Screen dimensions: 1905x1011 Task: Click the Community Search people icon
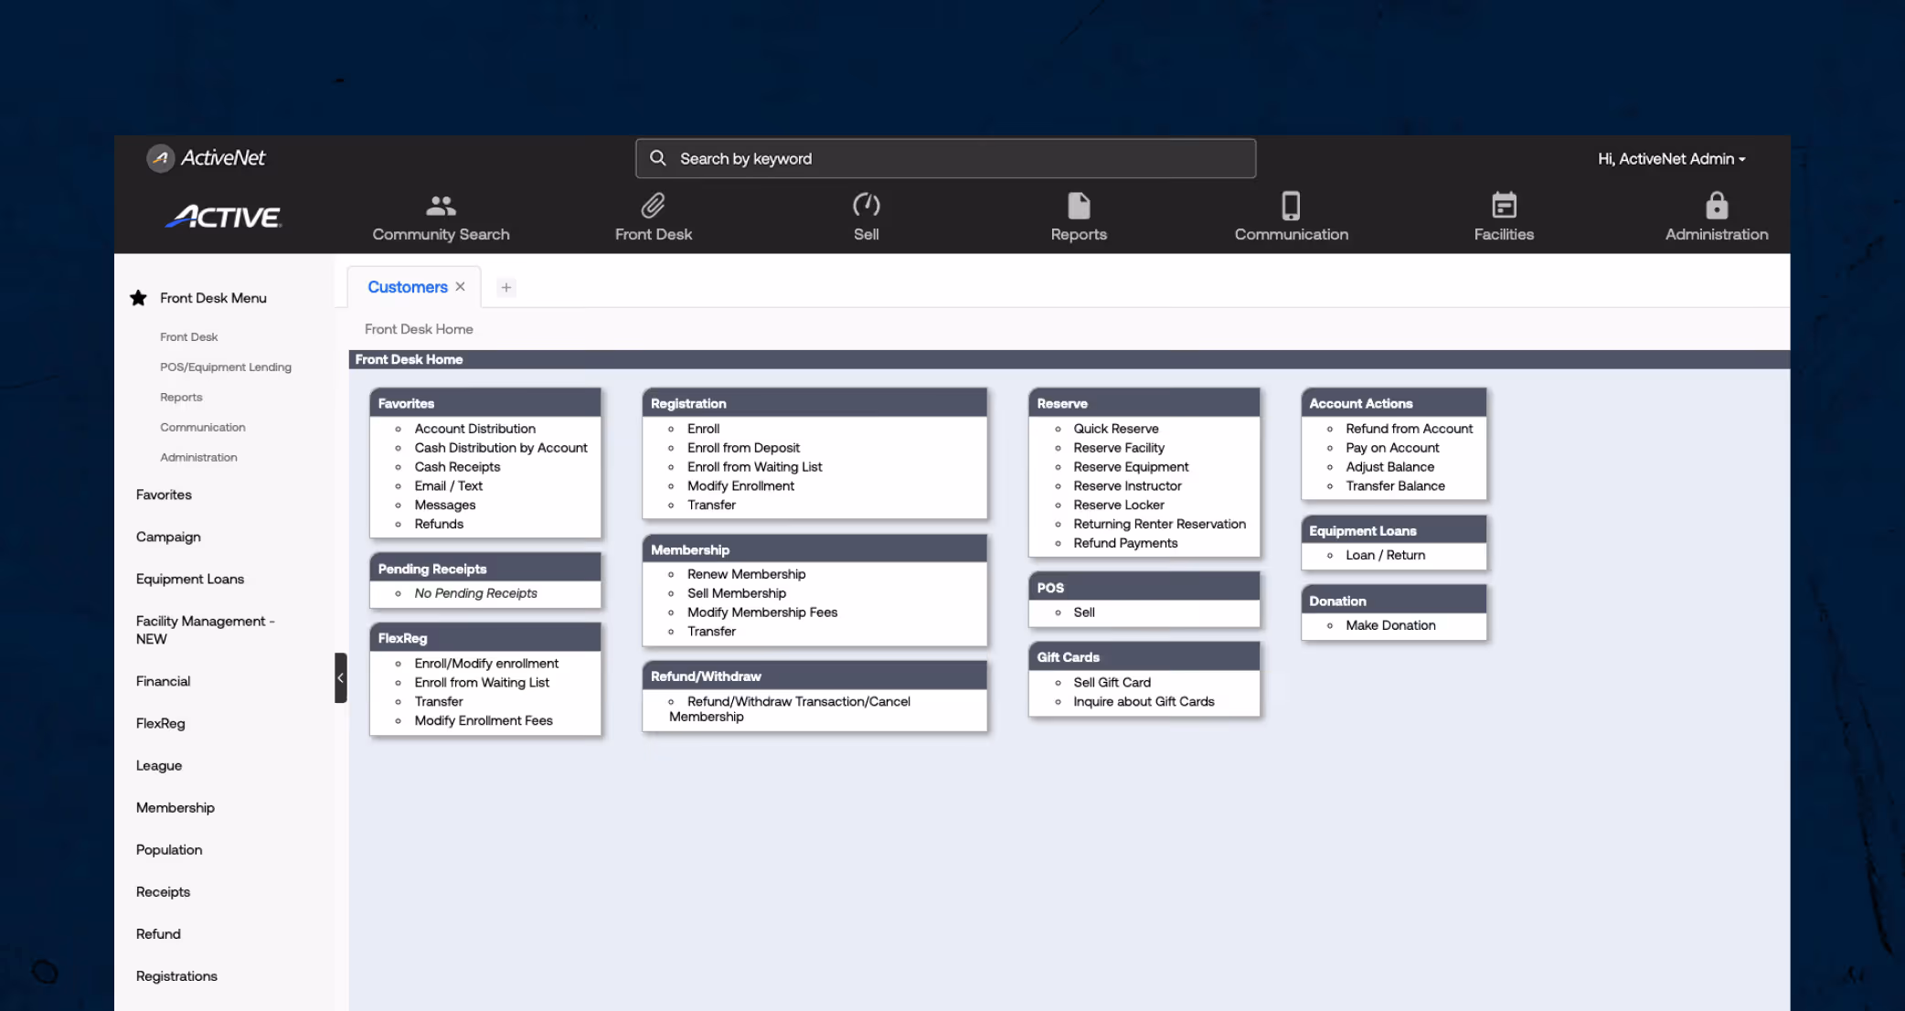[x=441, y=206]
